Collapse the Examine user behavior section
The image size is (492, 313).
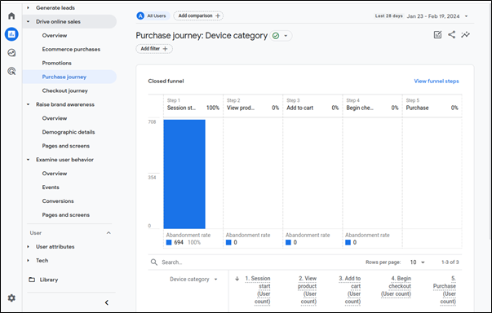pyautogui.click(x=29, y=160)
